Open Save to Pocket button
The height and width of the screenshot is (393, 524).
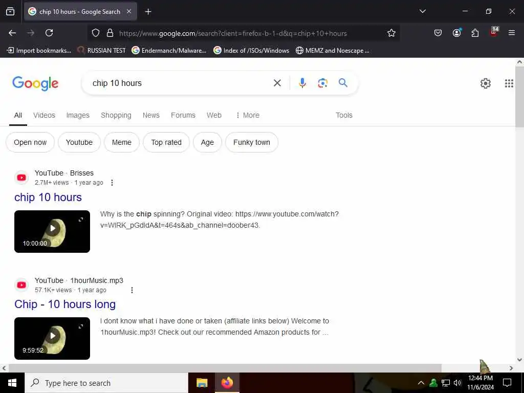(438, 33)
